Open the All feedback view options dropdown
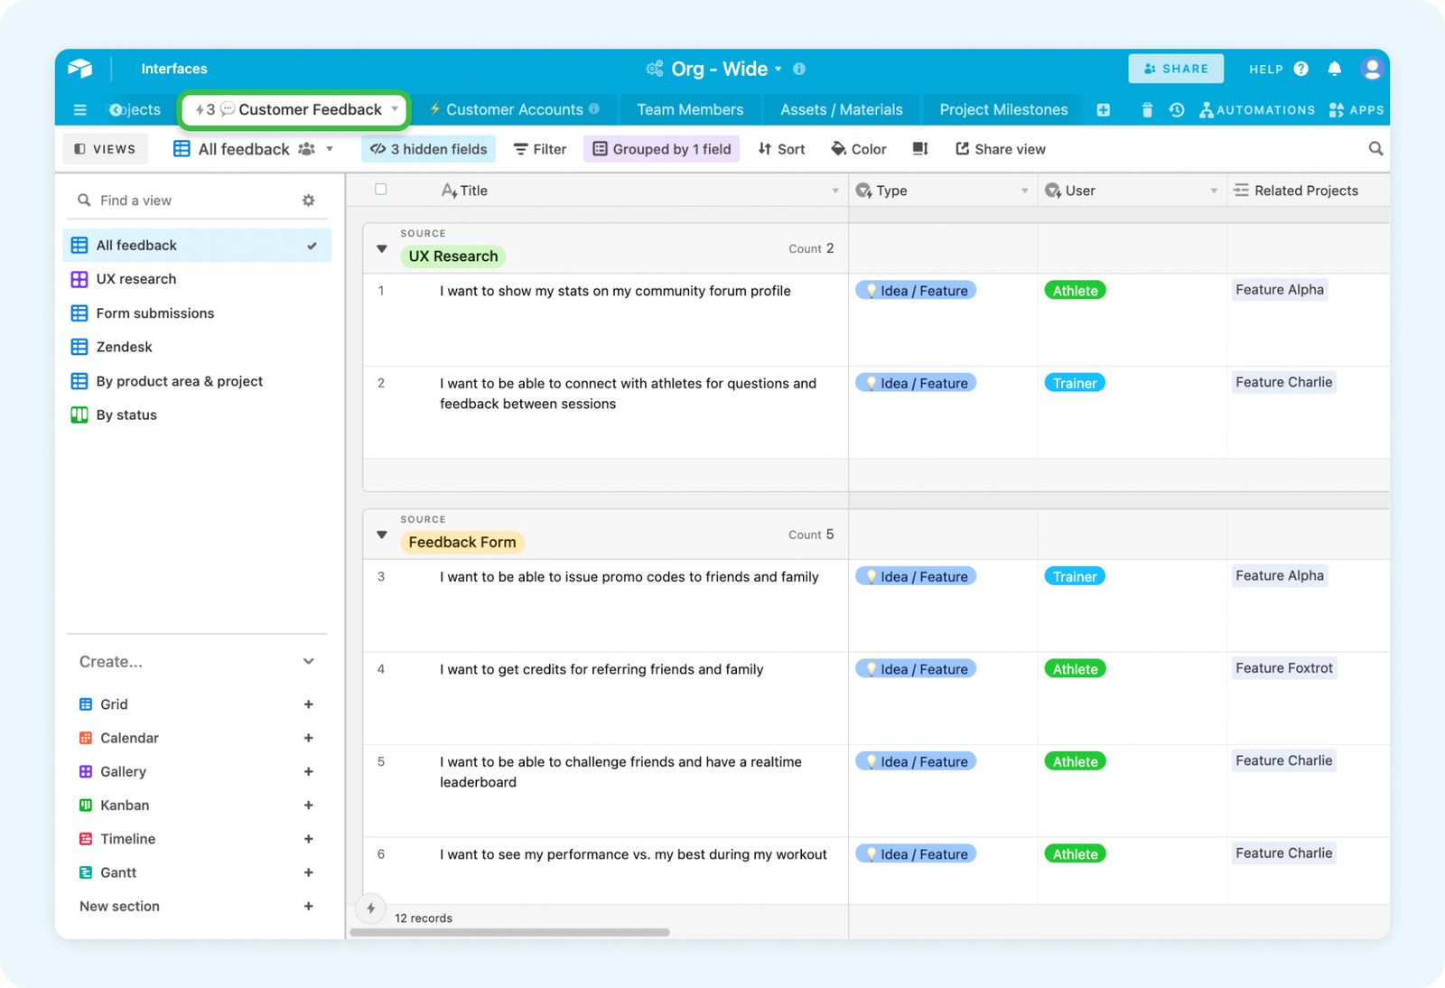This screenshot has width=1445, height=988. (330, 149)
